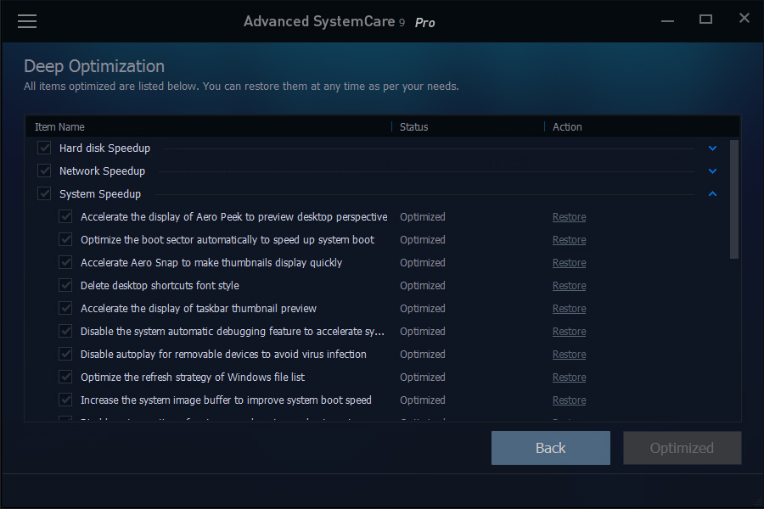Click the Optimized status of boot sector row
Viewport: 764px width, 509px height.
click(423, 239)
